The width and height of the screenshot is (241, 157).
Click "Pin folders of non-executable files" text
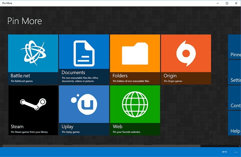point(131,81)
